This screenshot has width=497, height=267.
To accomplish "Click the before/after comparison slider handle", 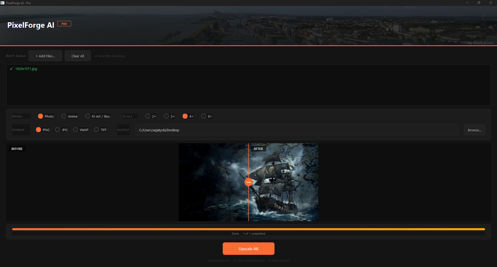I will [249, 182].
